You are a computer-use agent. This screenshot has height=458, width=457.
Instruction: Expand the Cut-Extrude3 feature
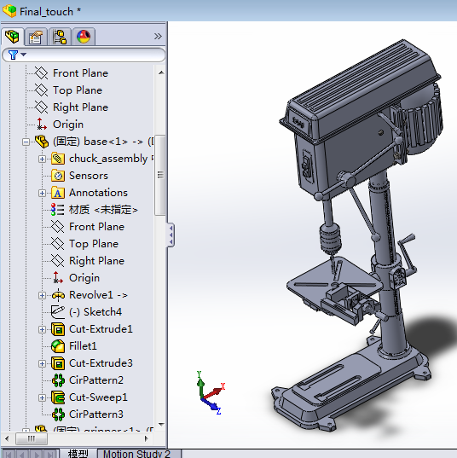pos(42,363)
